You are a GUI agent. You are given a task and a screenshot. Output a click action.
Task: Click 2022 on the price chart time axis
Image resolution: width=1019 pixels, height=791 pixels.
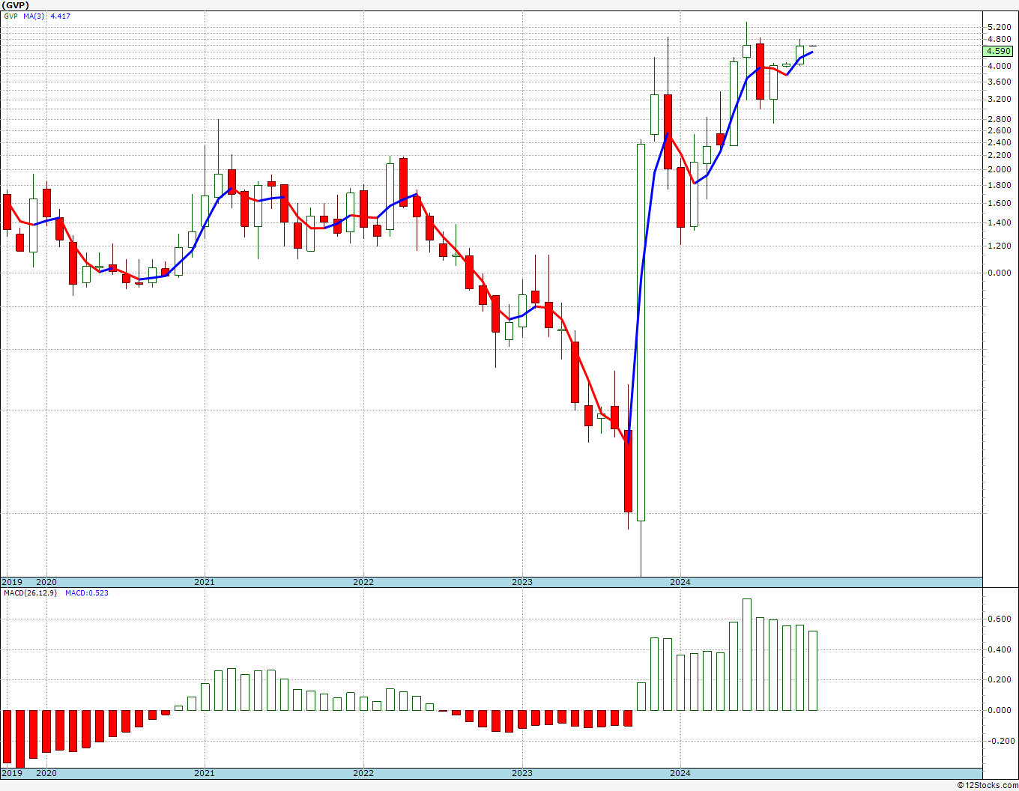coord(363,582)
